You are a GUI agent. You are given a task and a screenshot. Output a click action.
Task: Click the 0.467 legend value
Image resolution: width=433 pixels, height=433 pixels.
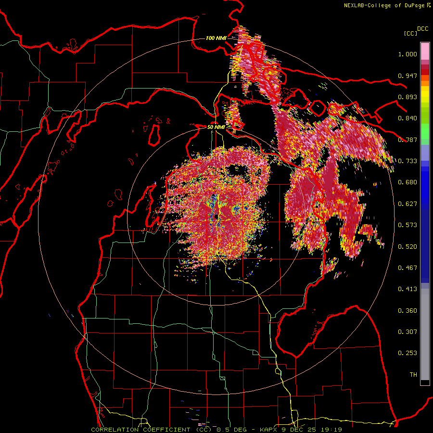click(408, 268)
